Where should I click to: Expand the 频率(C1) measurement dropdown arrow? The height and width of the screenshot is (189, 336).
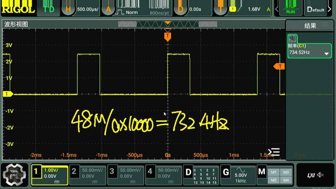tap(326, 54)
